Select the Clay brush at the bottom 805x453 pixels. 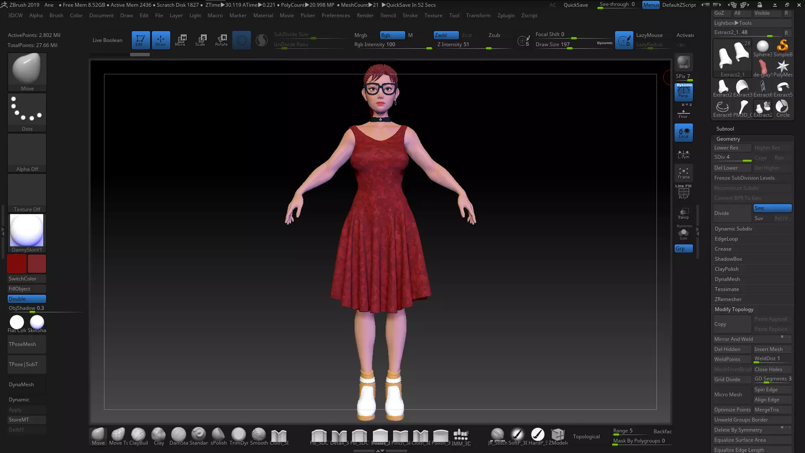click(159, 436)
